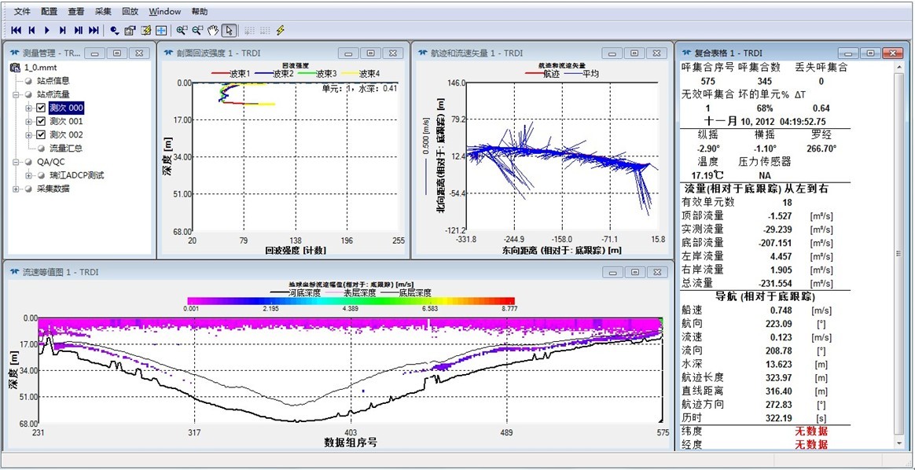Click the composite table vertical scrollbar

(901, 252)
